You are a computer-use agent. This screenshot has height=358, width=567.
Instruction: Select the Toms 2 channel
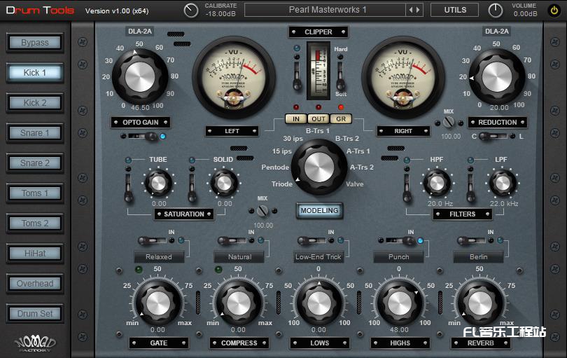pos(35,223)
